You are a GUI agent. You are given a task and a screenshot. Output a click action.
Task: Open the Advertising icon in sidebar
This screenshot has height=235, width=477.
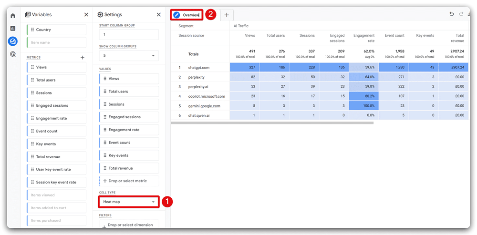pos(13,54)
